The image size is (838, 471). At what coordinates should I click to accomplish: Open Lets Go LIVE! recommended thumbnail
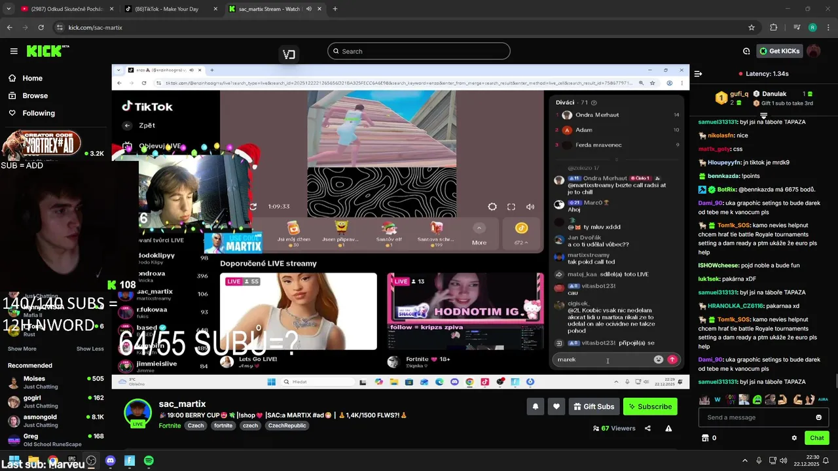pos(299,311)
